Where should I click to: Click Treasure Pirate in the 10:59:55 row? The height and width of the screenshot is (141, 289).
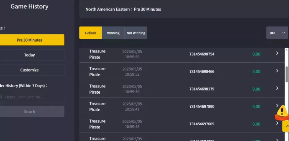tap(97, 54)
